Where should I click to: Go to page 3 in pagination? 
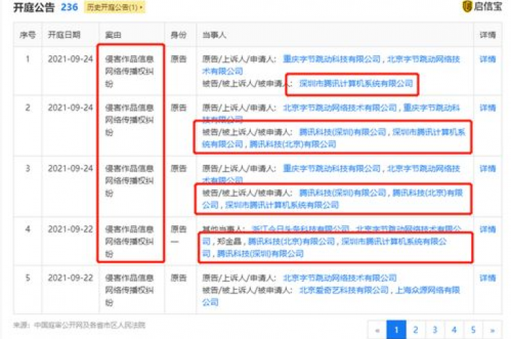coord(434,330)
